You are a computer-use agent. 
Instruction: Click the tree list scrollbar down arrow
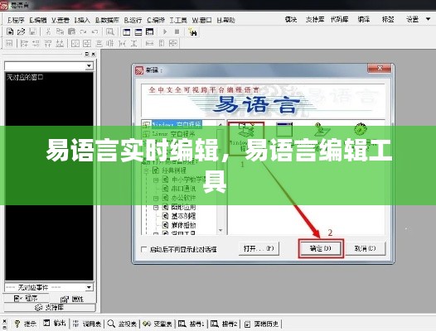[220, 230]
